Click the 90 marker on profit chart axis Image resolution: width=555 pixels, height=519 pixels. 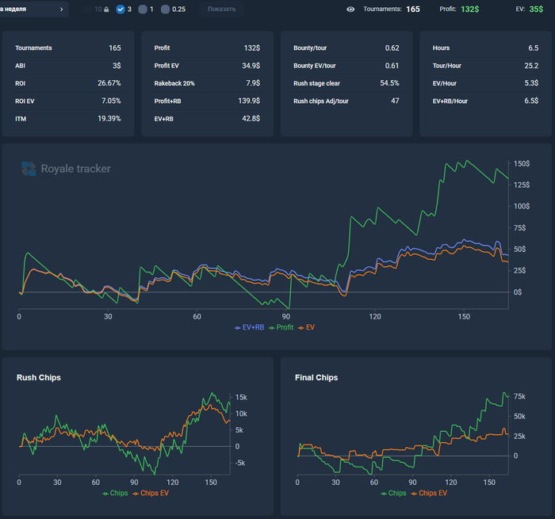pyautogui.click(x=286, y=317)
